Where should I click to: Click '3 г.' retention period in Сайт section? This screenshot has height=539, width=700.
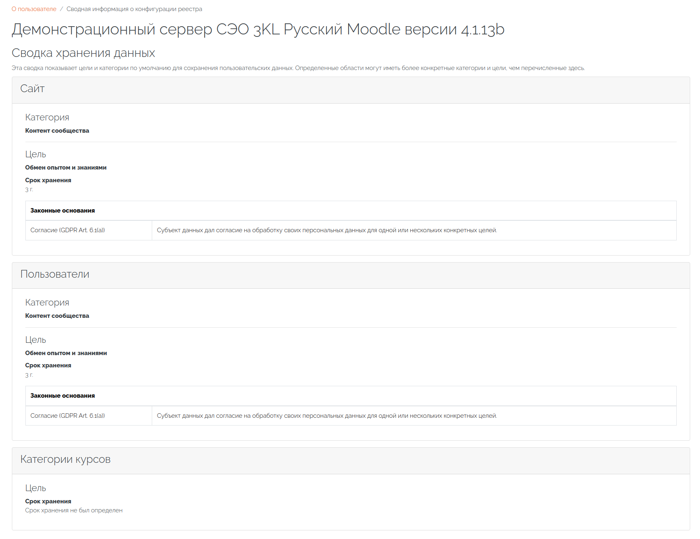(29, 189)
